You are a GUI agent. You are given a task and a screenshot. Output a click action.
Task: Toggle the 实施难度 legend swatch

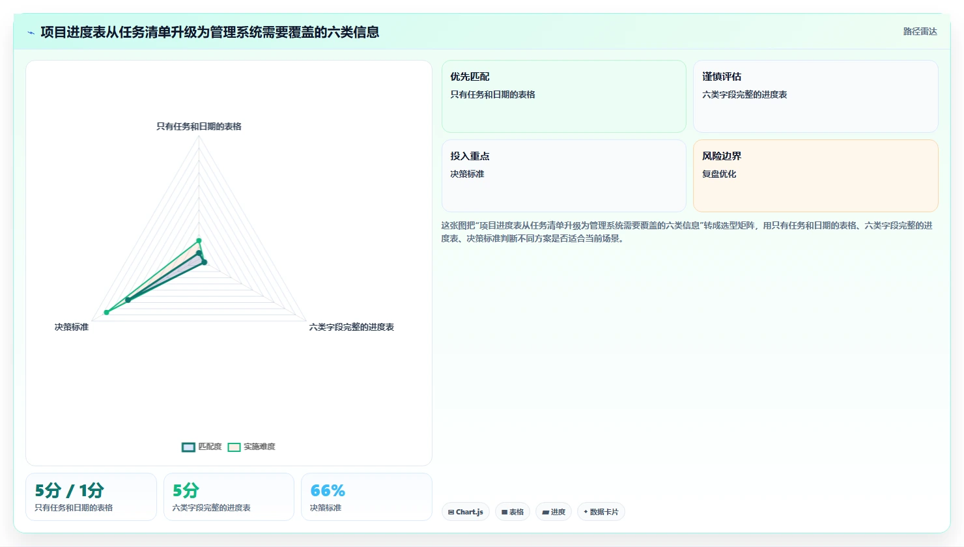(234, 447)
